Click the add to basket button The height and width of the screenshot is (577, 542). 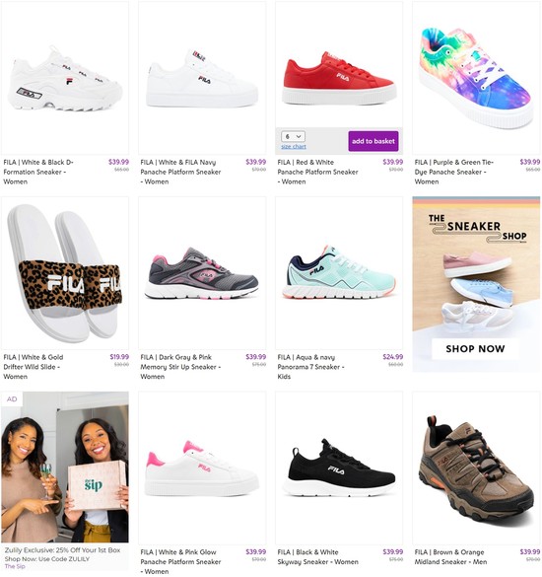pos(373,141)
